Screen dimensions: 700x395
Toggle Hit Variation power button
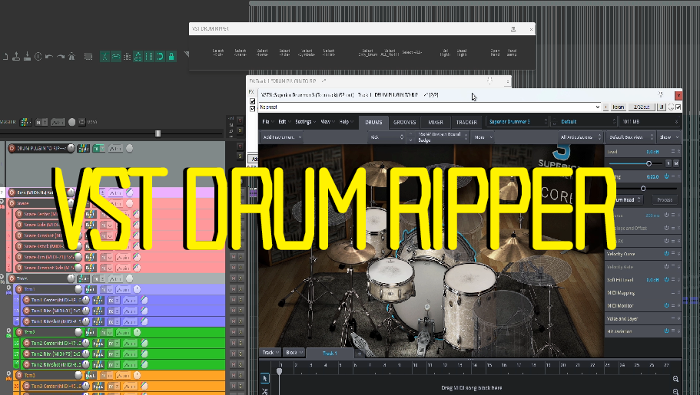click(x=666, y=331)
